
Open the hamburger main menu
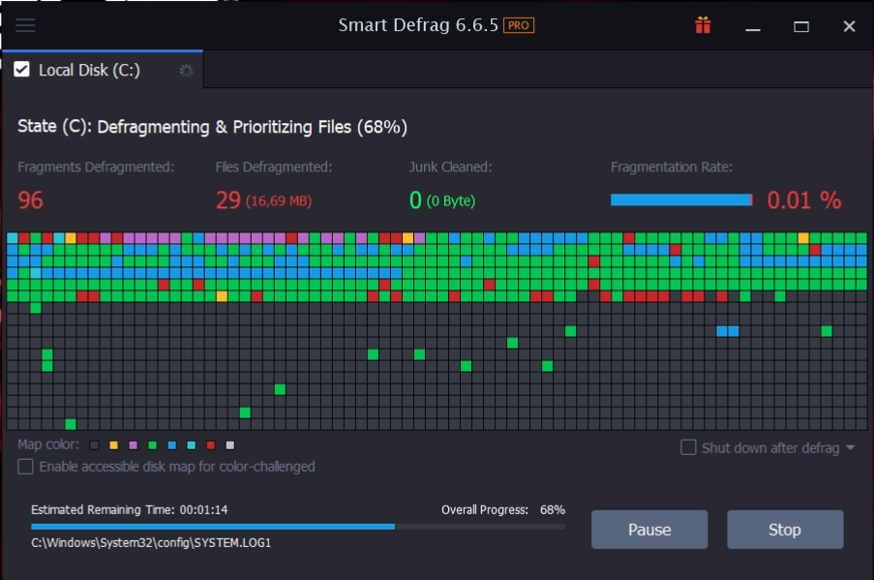coord(25,25)
